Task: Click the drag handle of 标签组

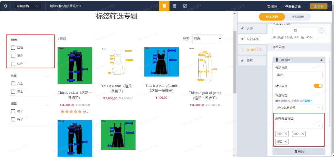Action: point(277,60)
